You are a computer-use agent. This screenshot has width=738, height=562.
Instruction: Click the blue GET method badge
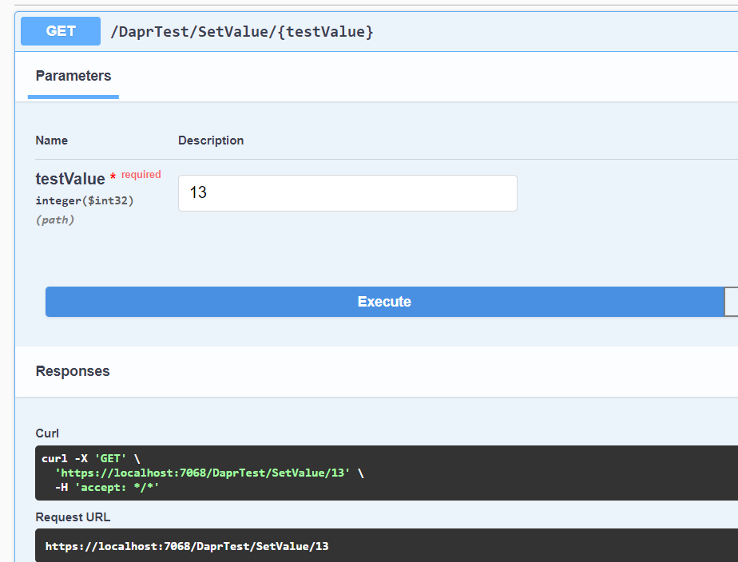pos(60,31)
